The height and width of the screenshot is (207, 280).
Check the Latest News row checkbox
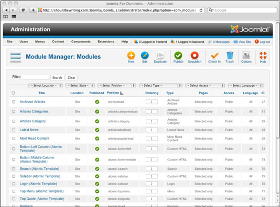tap(14, 130)
